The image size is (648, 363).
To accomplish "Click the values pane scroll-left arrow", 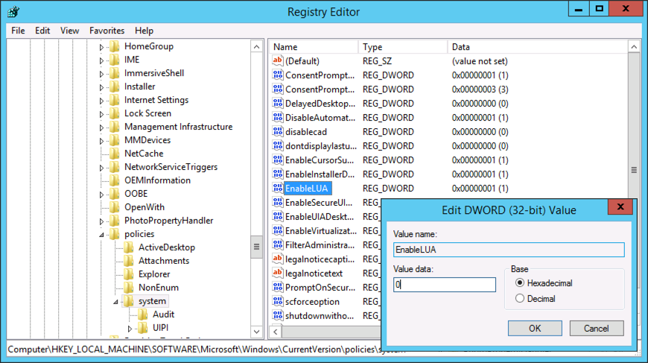I will (276, 332).
